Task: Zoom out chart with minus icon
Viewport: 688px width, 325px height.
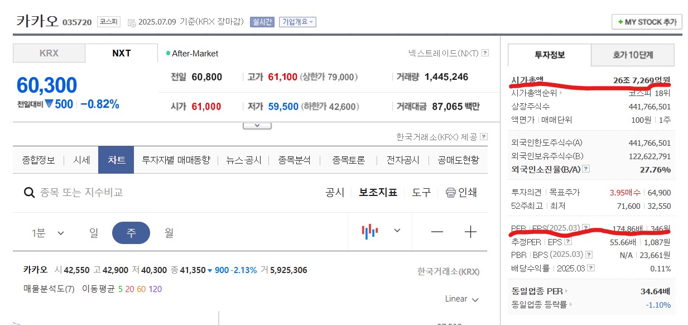Action: coord(437,232)
